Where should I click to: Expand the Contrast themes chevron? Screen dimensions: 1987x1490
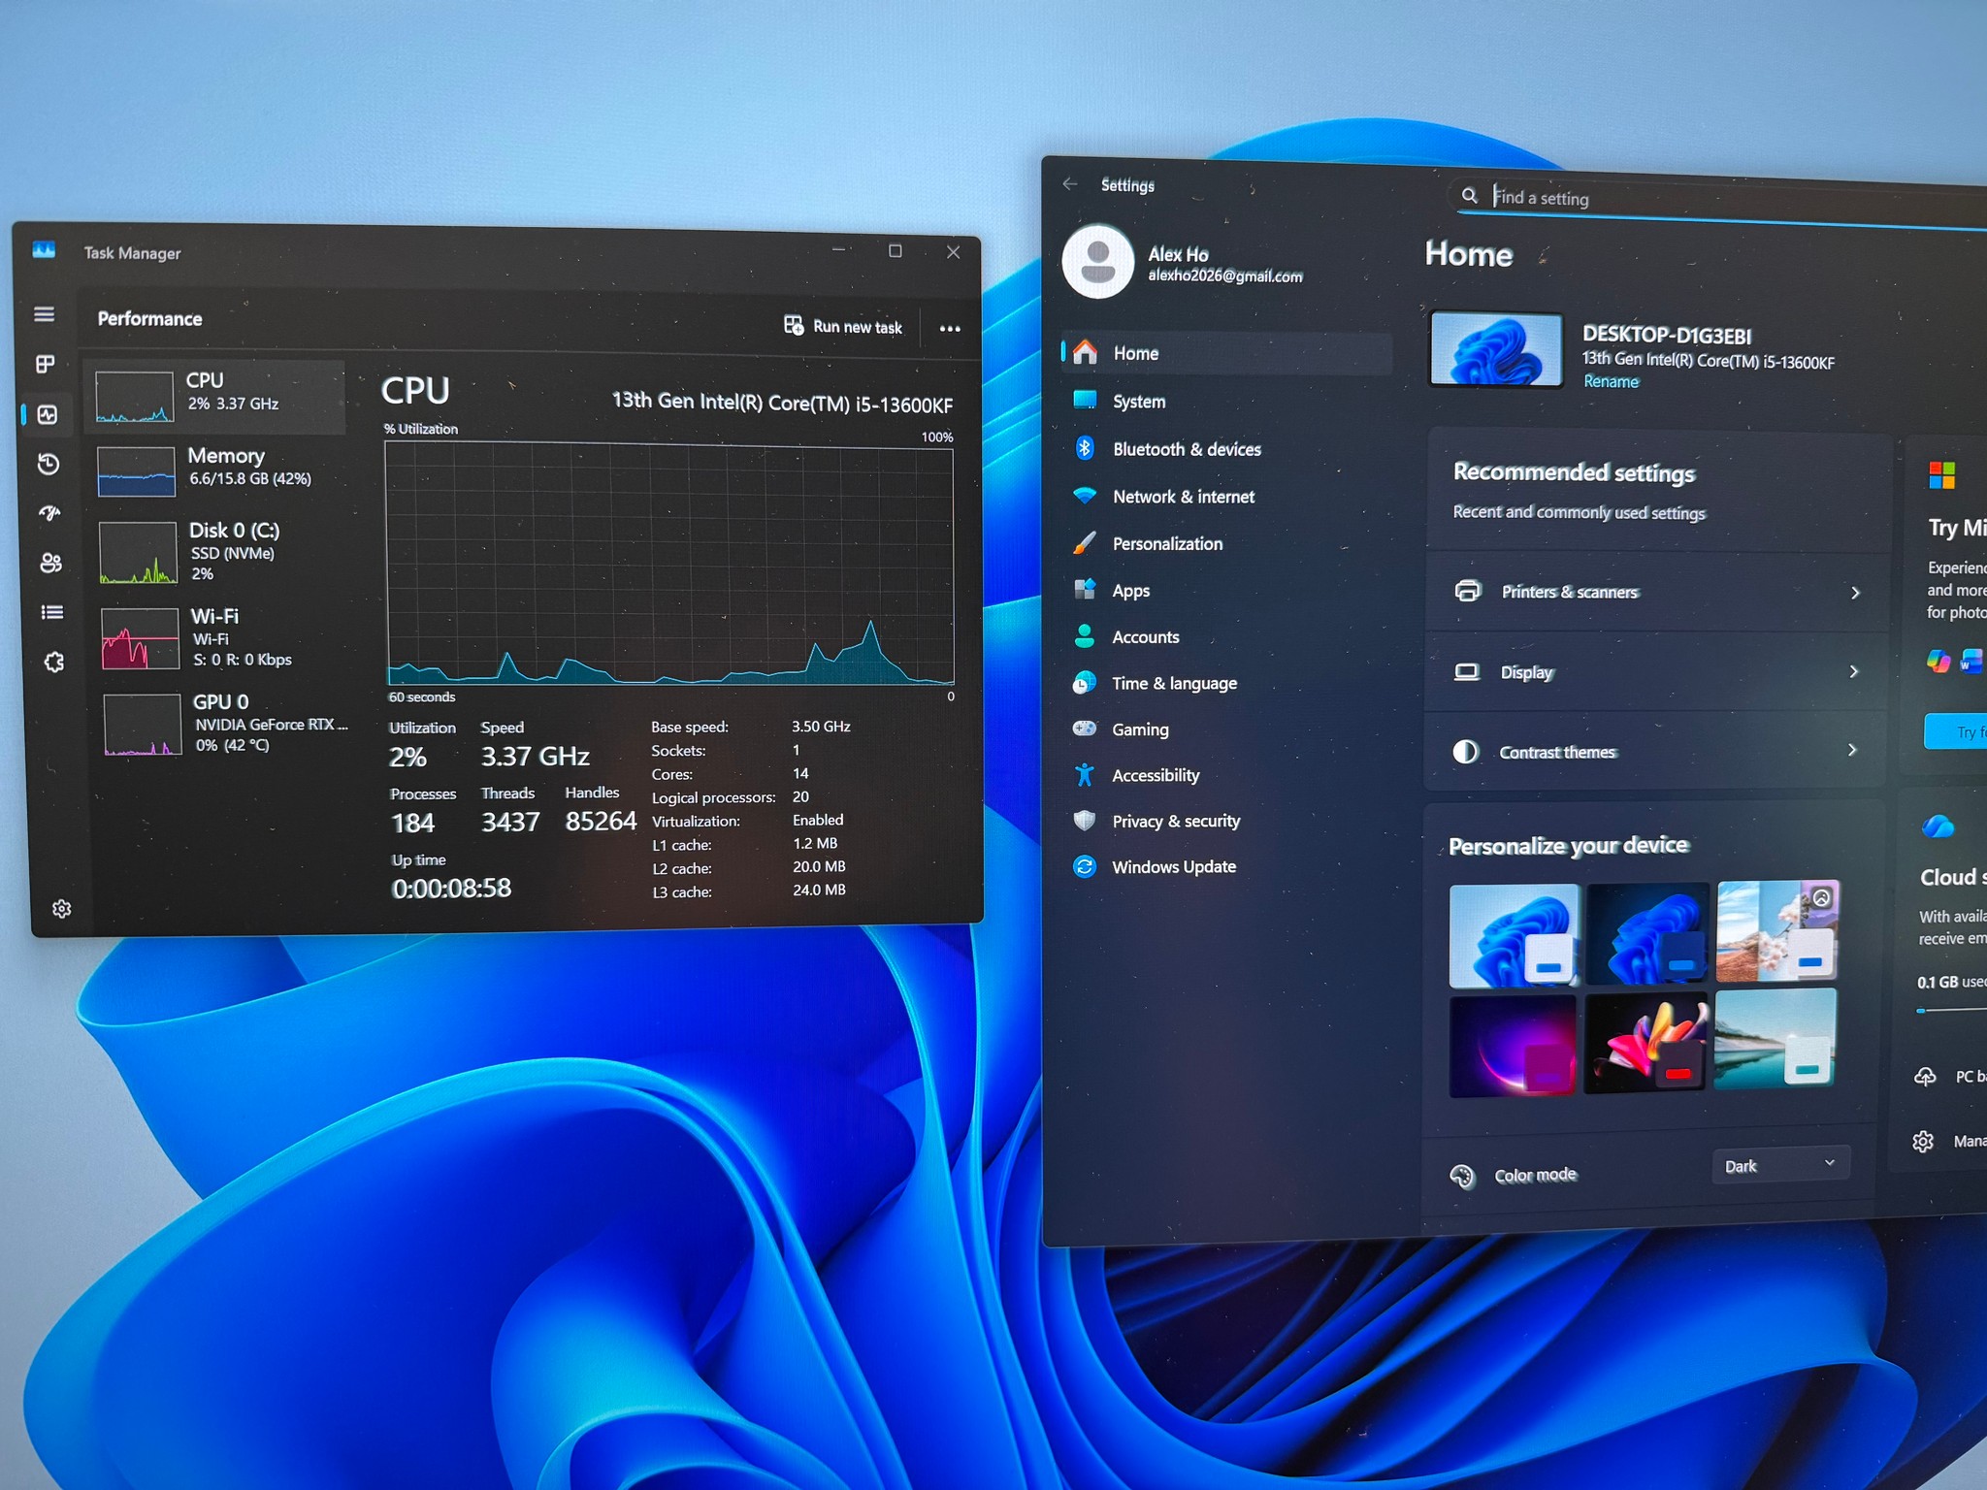(1852, 750)
